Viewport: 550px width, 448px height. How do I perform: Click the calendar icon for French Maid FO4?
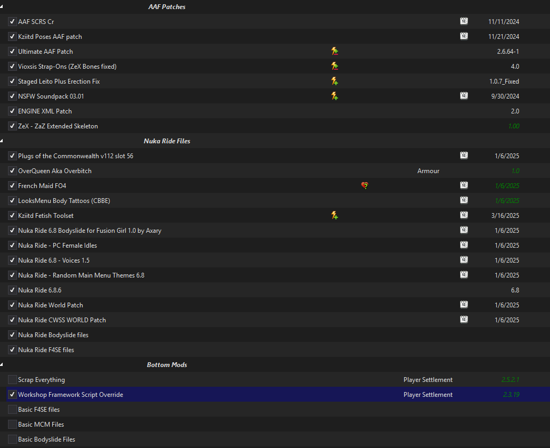464,185
